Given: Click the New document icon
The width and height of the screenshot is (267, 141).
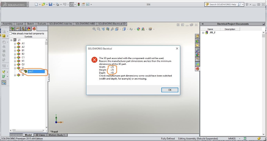Looking at the screenshot, I should (36, 4).
